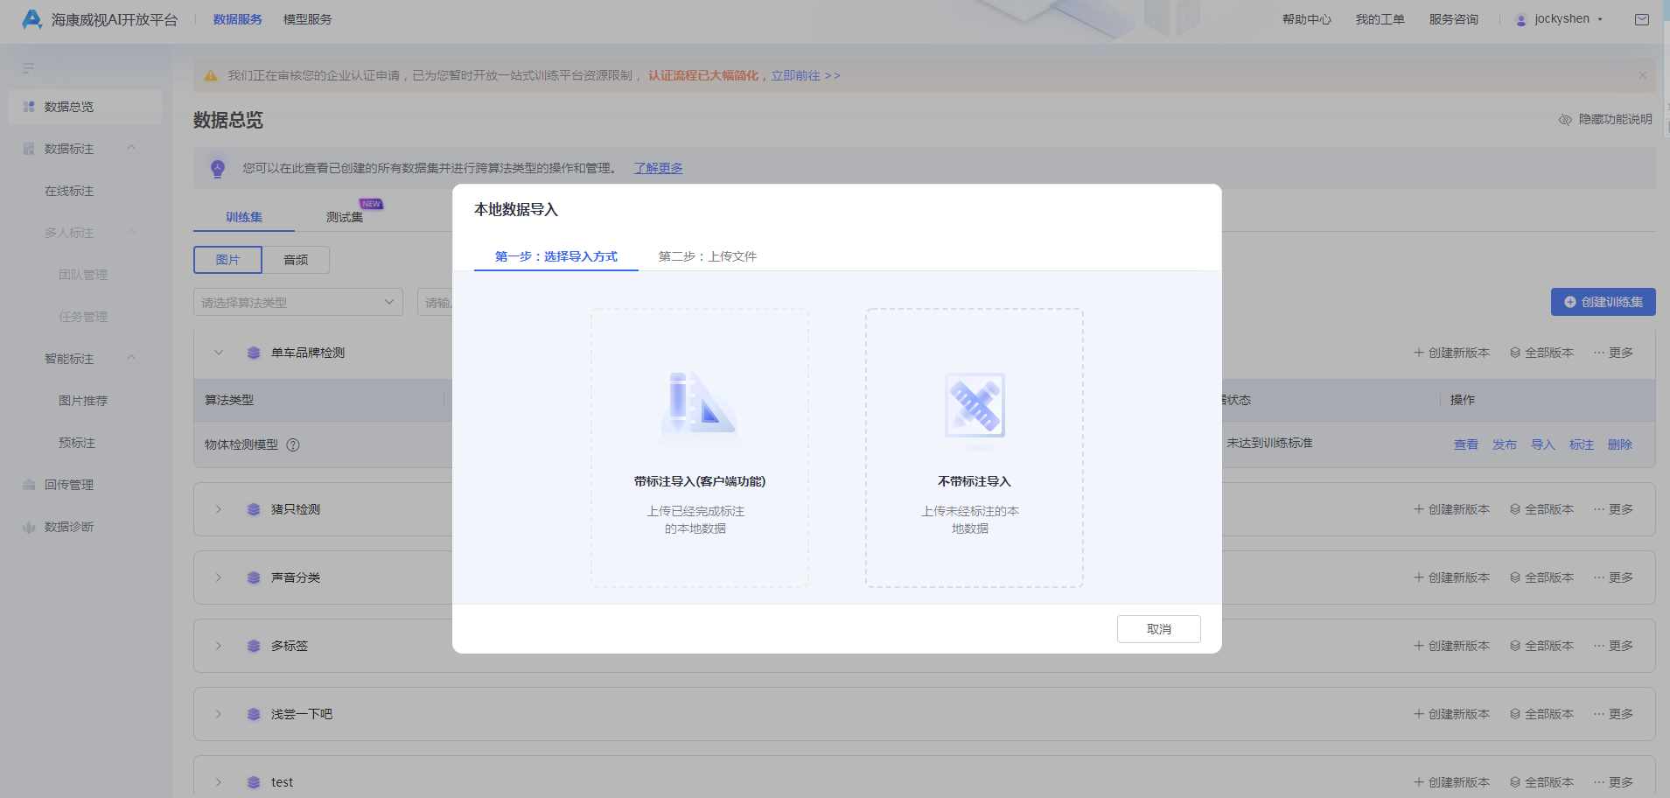1670x798 pixels.
Task: Open the 请选择算法类型 dropdown
Action: click(297, 302)
